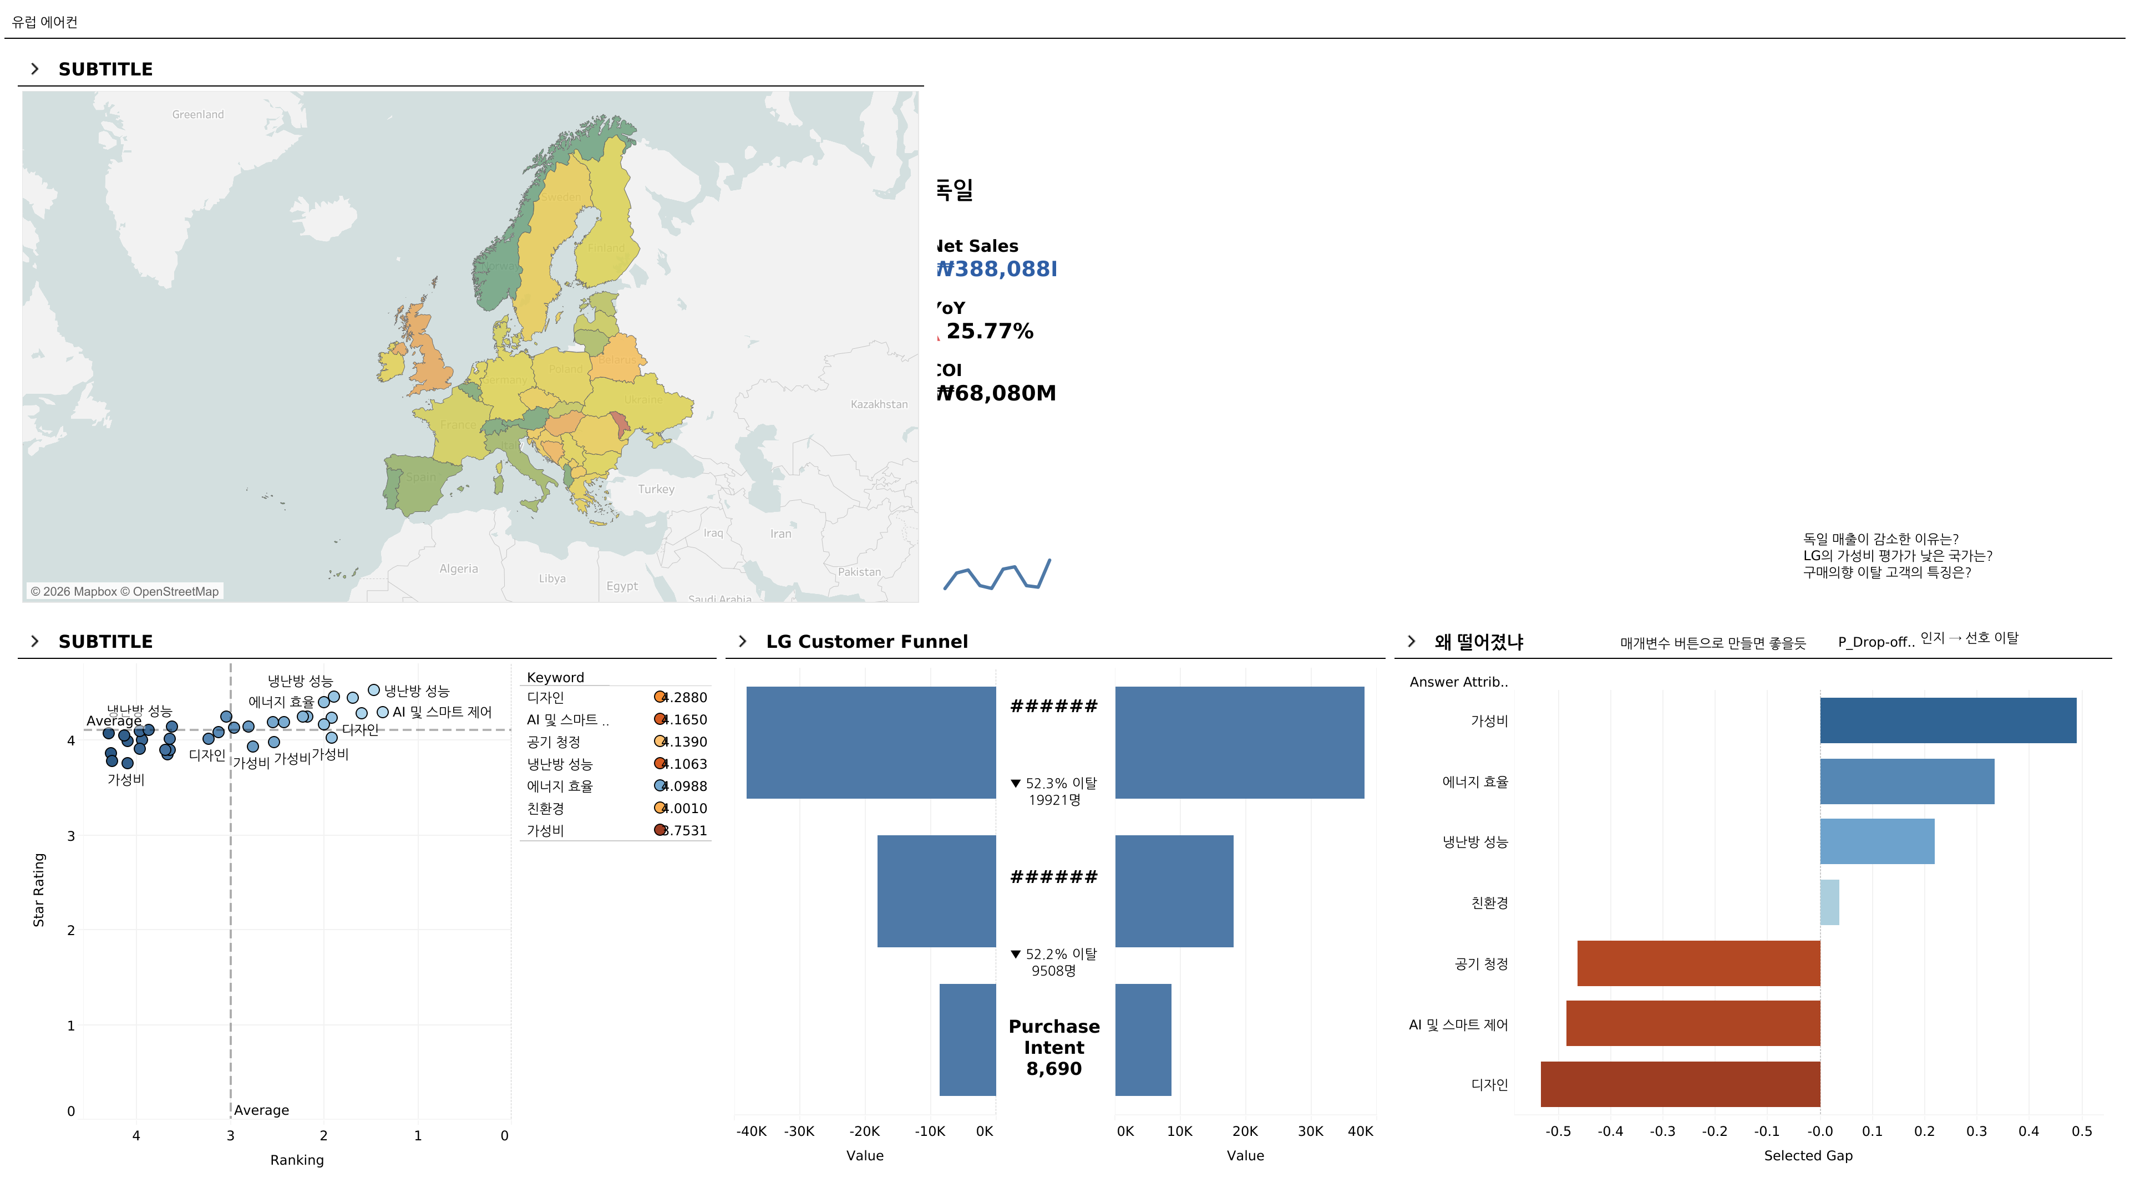
Task: Click the 에너지 효율 blue legend marker
Action: coord(660,785)
